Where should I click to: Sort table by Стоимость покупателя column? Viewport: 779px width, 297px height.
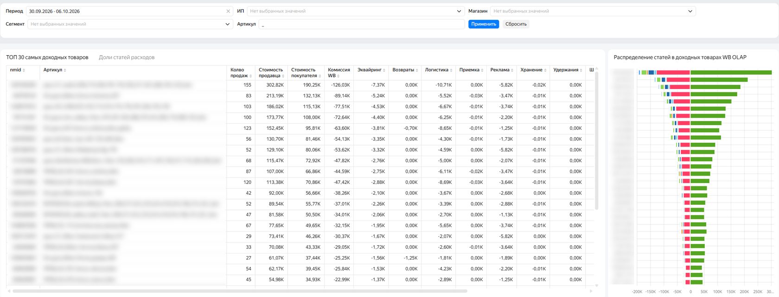320,76
